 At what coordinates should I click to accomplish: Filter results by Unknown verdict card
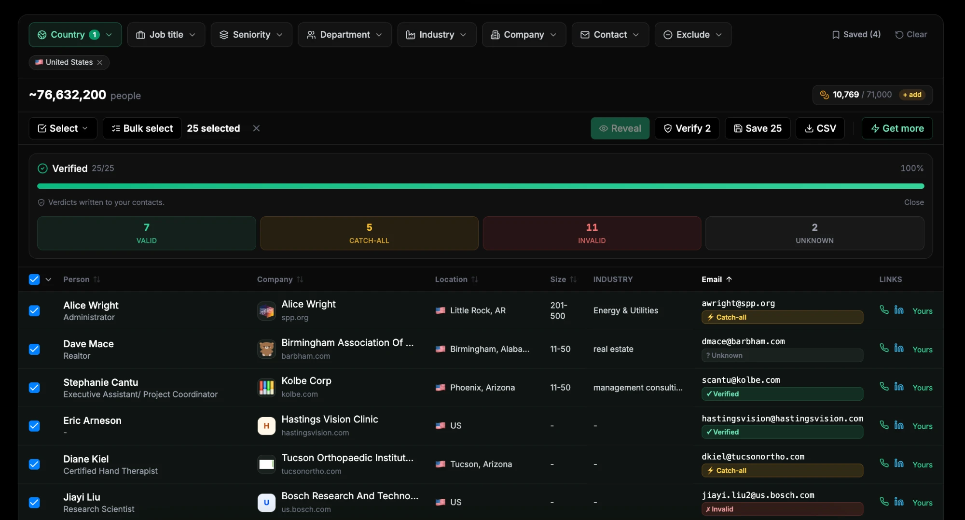pyautogui.click(x=814, y=233)
